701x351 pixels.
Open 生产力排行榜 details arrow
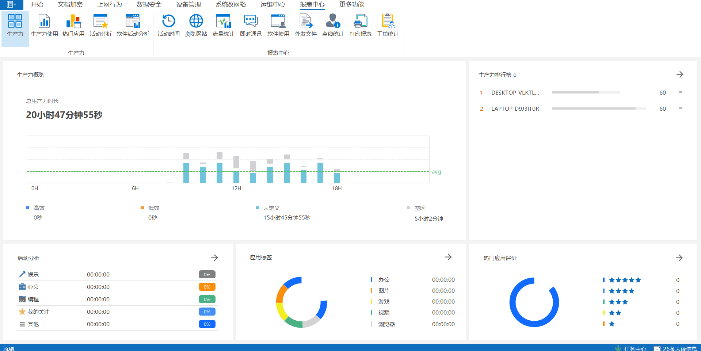point(680,75)
